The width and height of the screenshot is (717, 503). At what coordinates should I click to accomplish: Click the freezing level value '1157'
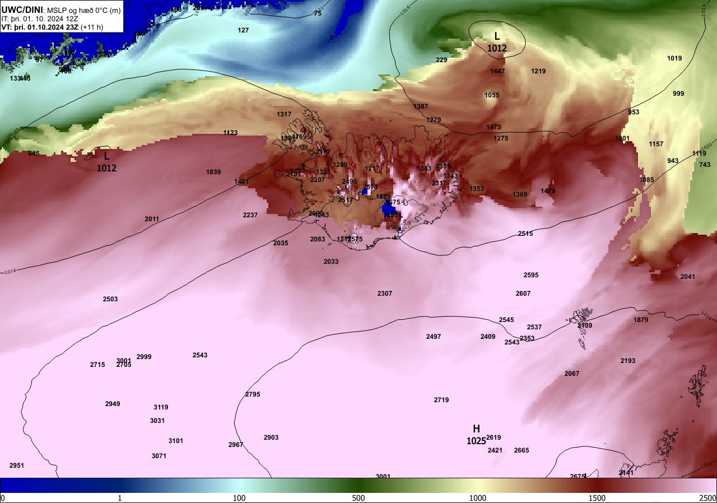(656, 144)
